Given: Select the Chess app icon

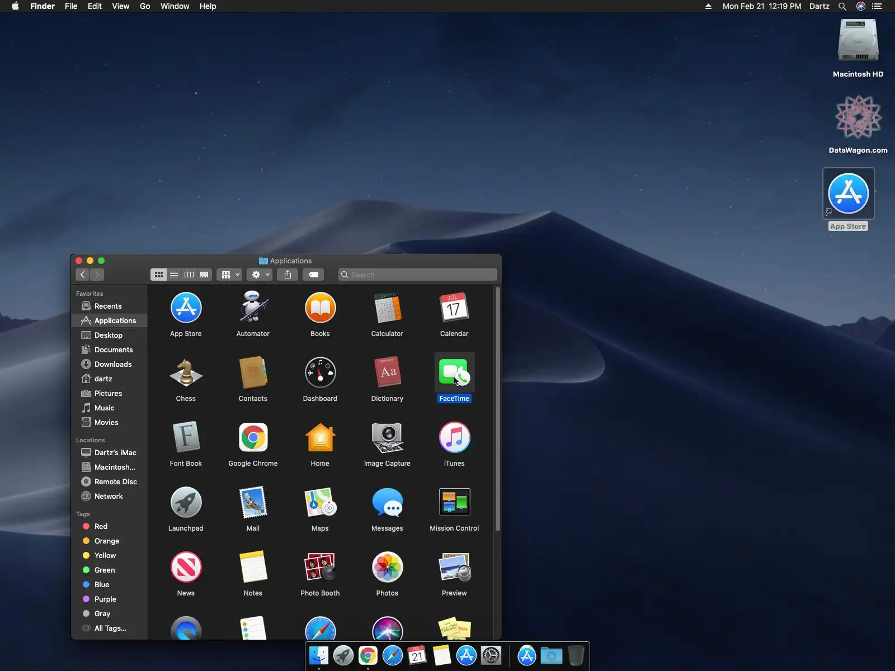Looking at the screenshot, I should 186,372.
